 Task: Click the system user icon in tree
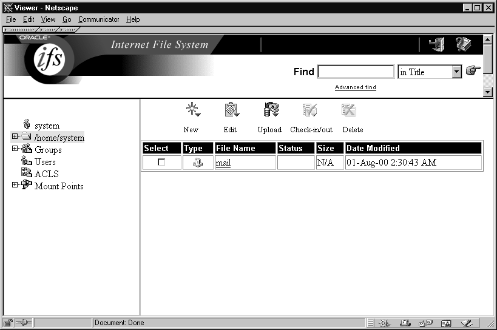tap(27, 124)
